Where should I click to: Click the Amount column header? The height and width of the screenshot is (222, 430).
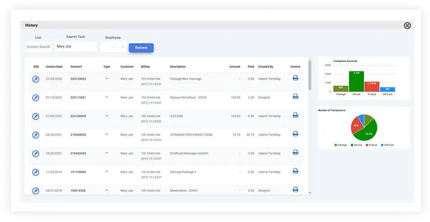point(235,67)
